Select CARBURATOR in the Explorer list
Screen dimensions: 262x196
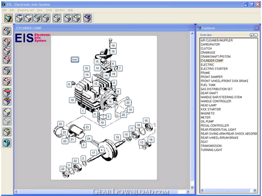(x=210, y=45)
